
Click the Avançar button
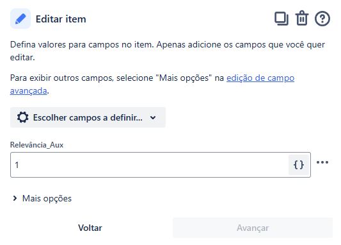[x=253, y=228]
